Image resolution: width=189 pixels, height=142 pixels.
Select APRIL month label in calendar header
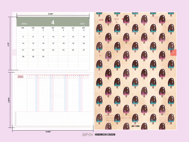coord(25,24)
